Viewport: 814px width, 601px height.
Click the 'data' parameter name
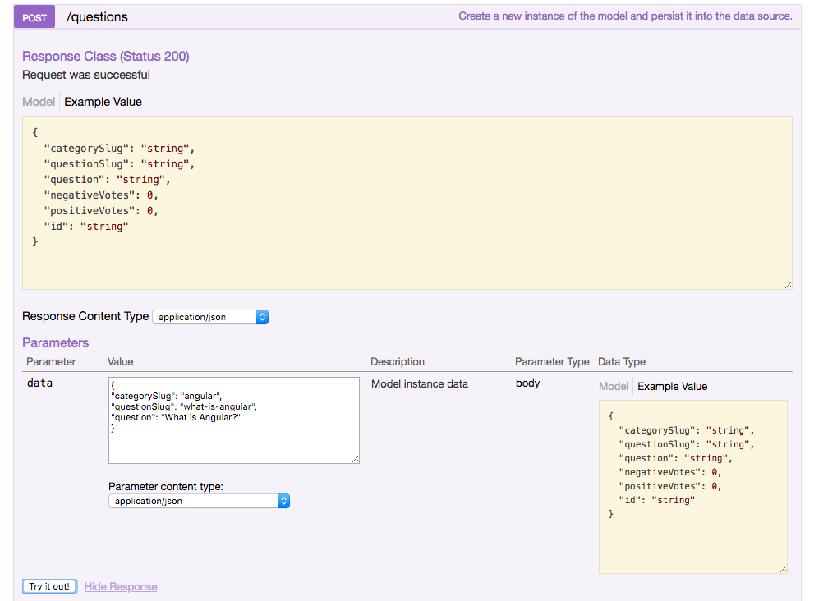click(x=40, y=383)
